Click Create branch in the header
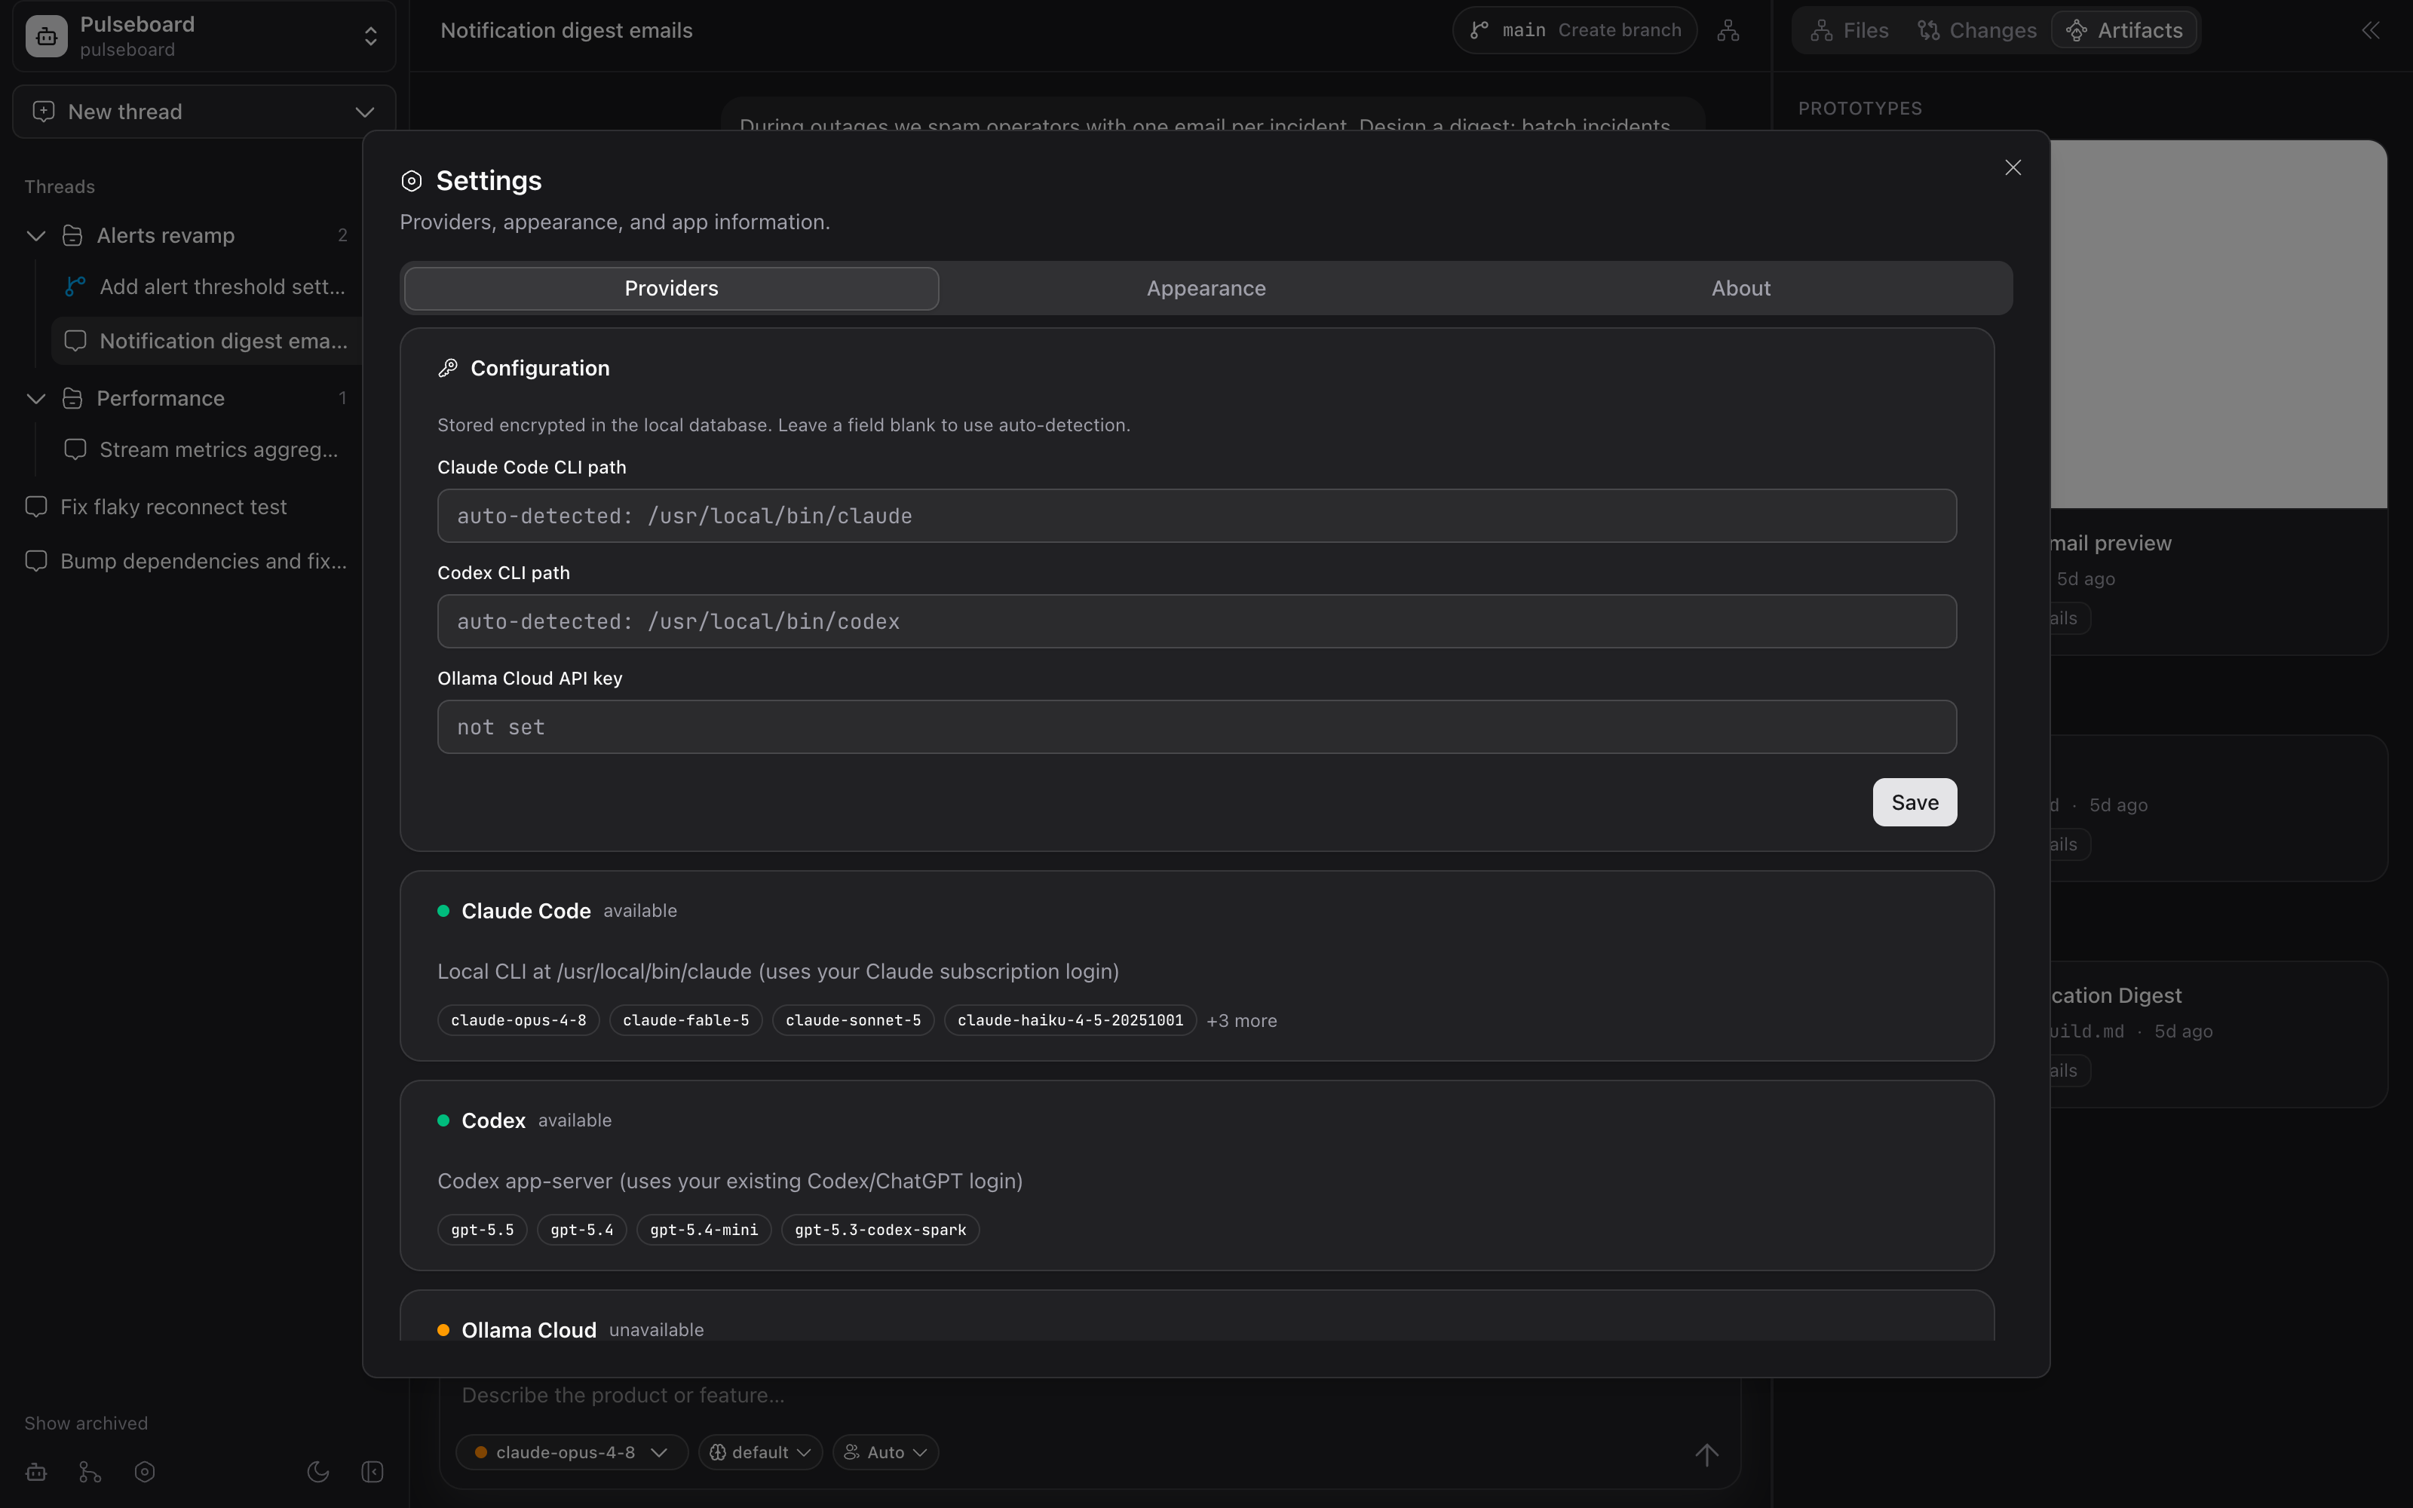This screenshot has width=2413, height=1508. [1619, 31]
